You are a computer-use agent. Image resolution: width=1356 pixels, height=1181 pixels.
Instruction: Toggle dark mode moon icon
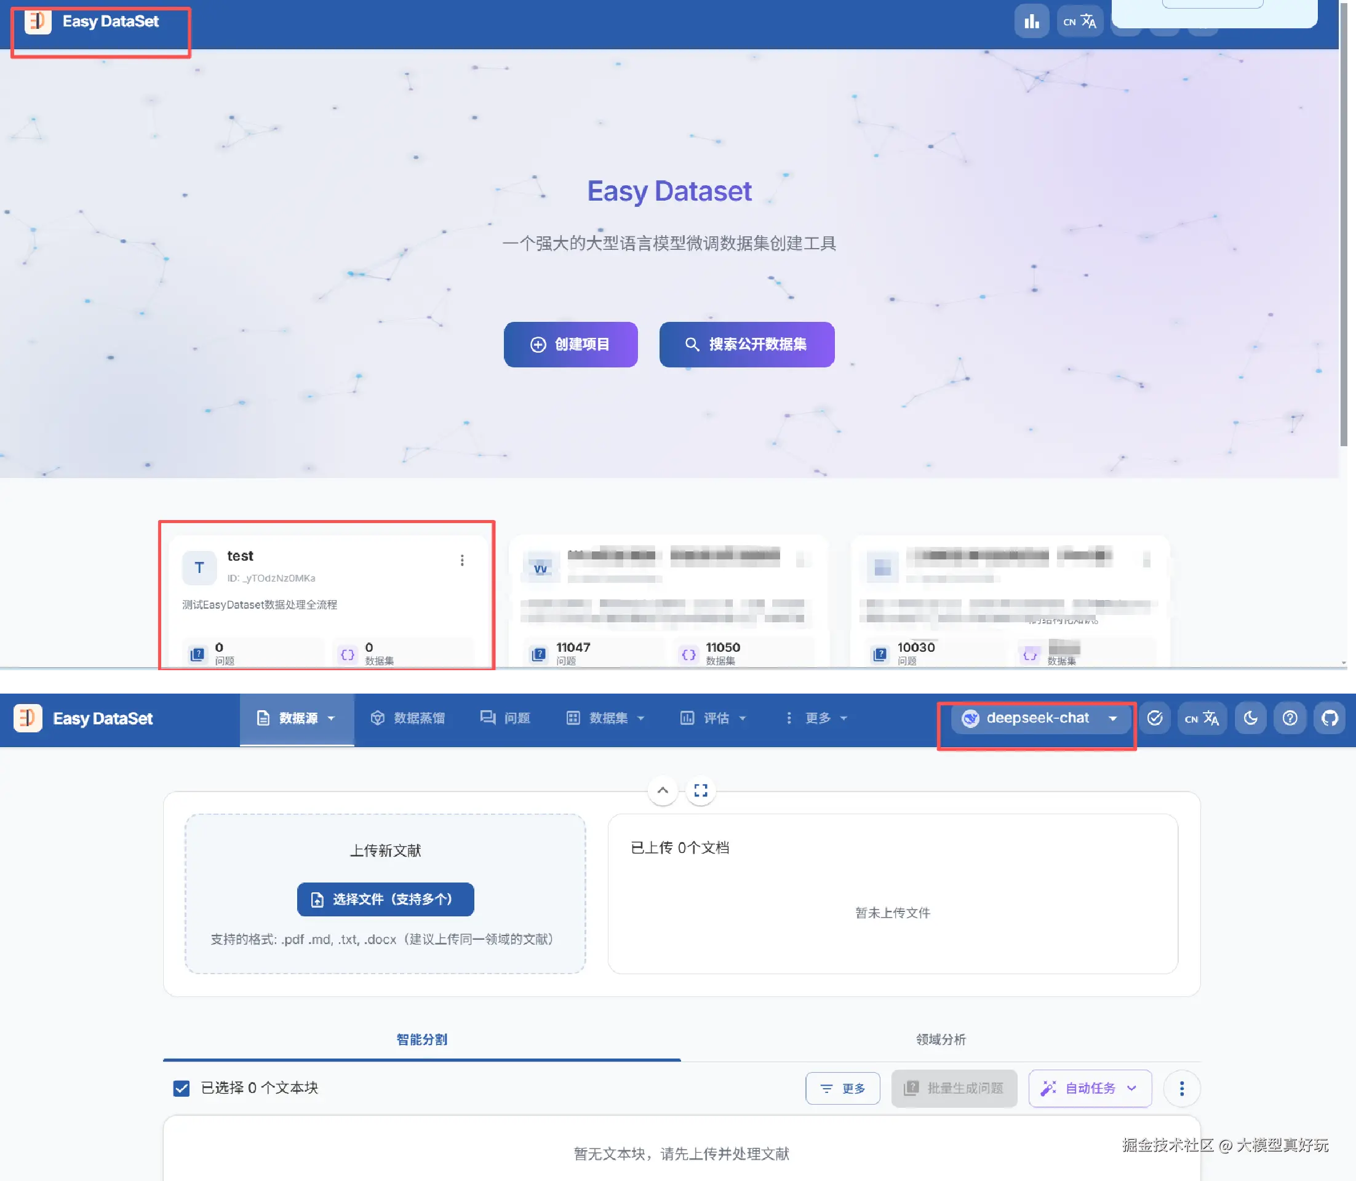pyautogui.click(x=1250, y=718)
